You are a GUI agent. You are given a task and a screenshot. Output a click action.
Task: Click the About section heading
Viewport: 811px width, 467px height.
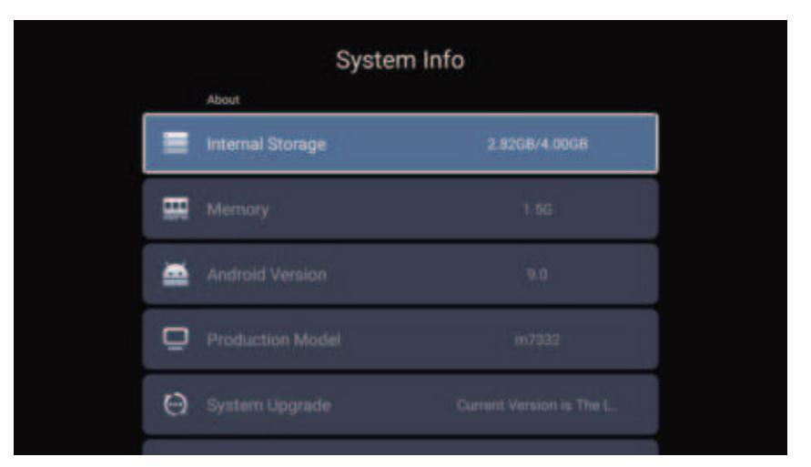pyautogui.click(x=221, y=100)
